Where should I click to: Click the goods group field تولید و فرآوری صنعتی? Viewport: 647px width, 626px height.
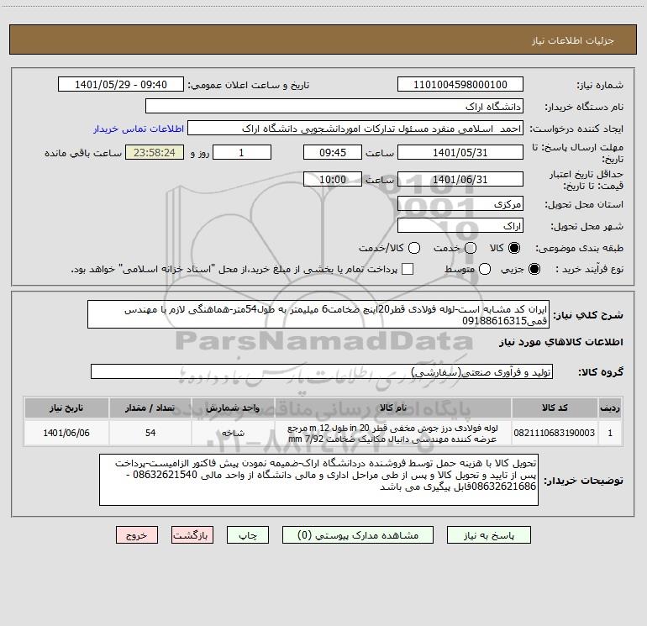[x=322, y=372]
